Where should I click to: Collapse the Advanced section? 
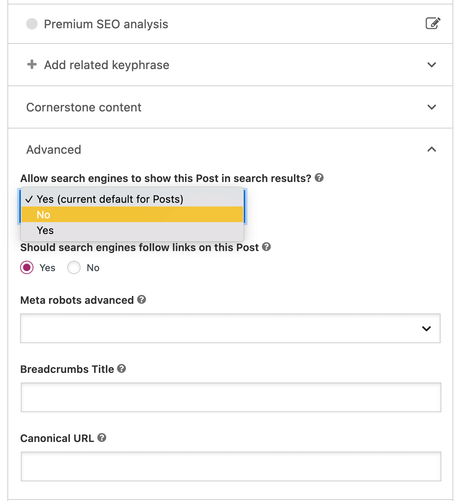click(431, 149)
